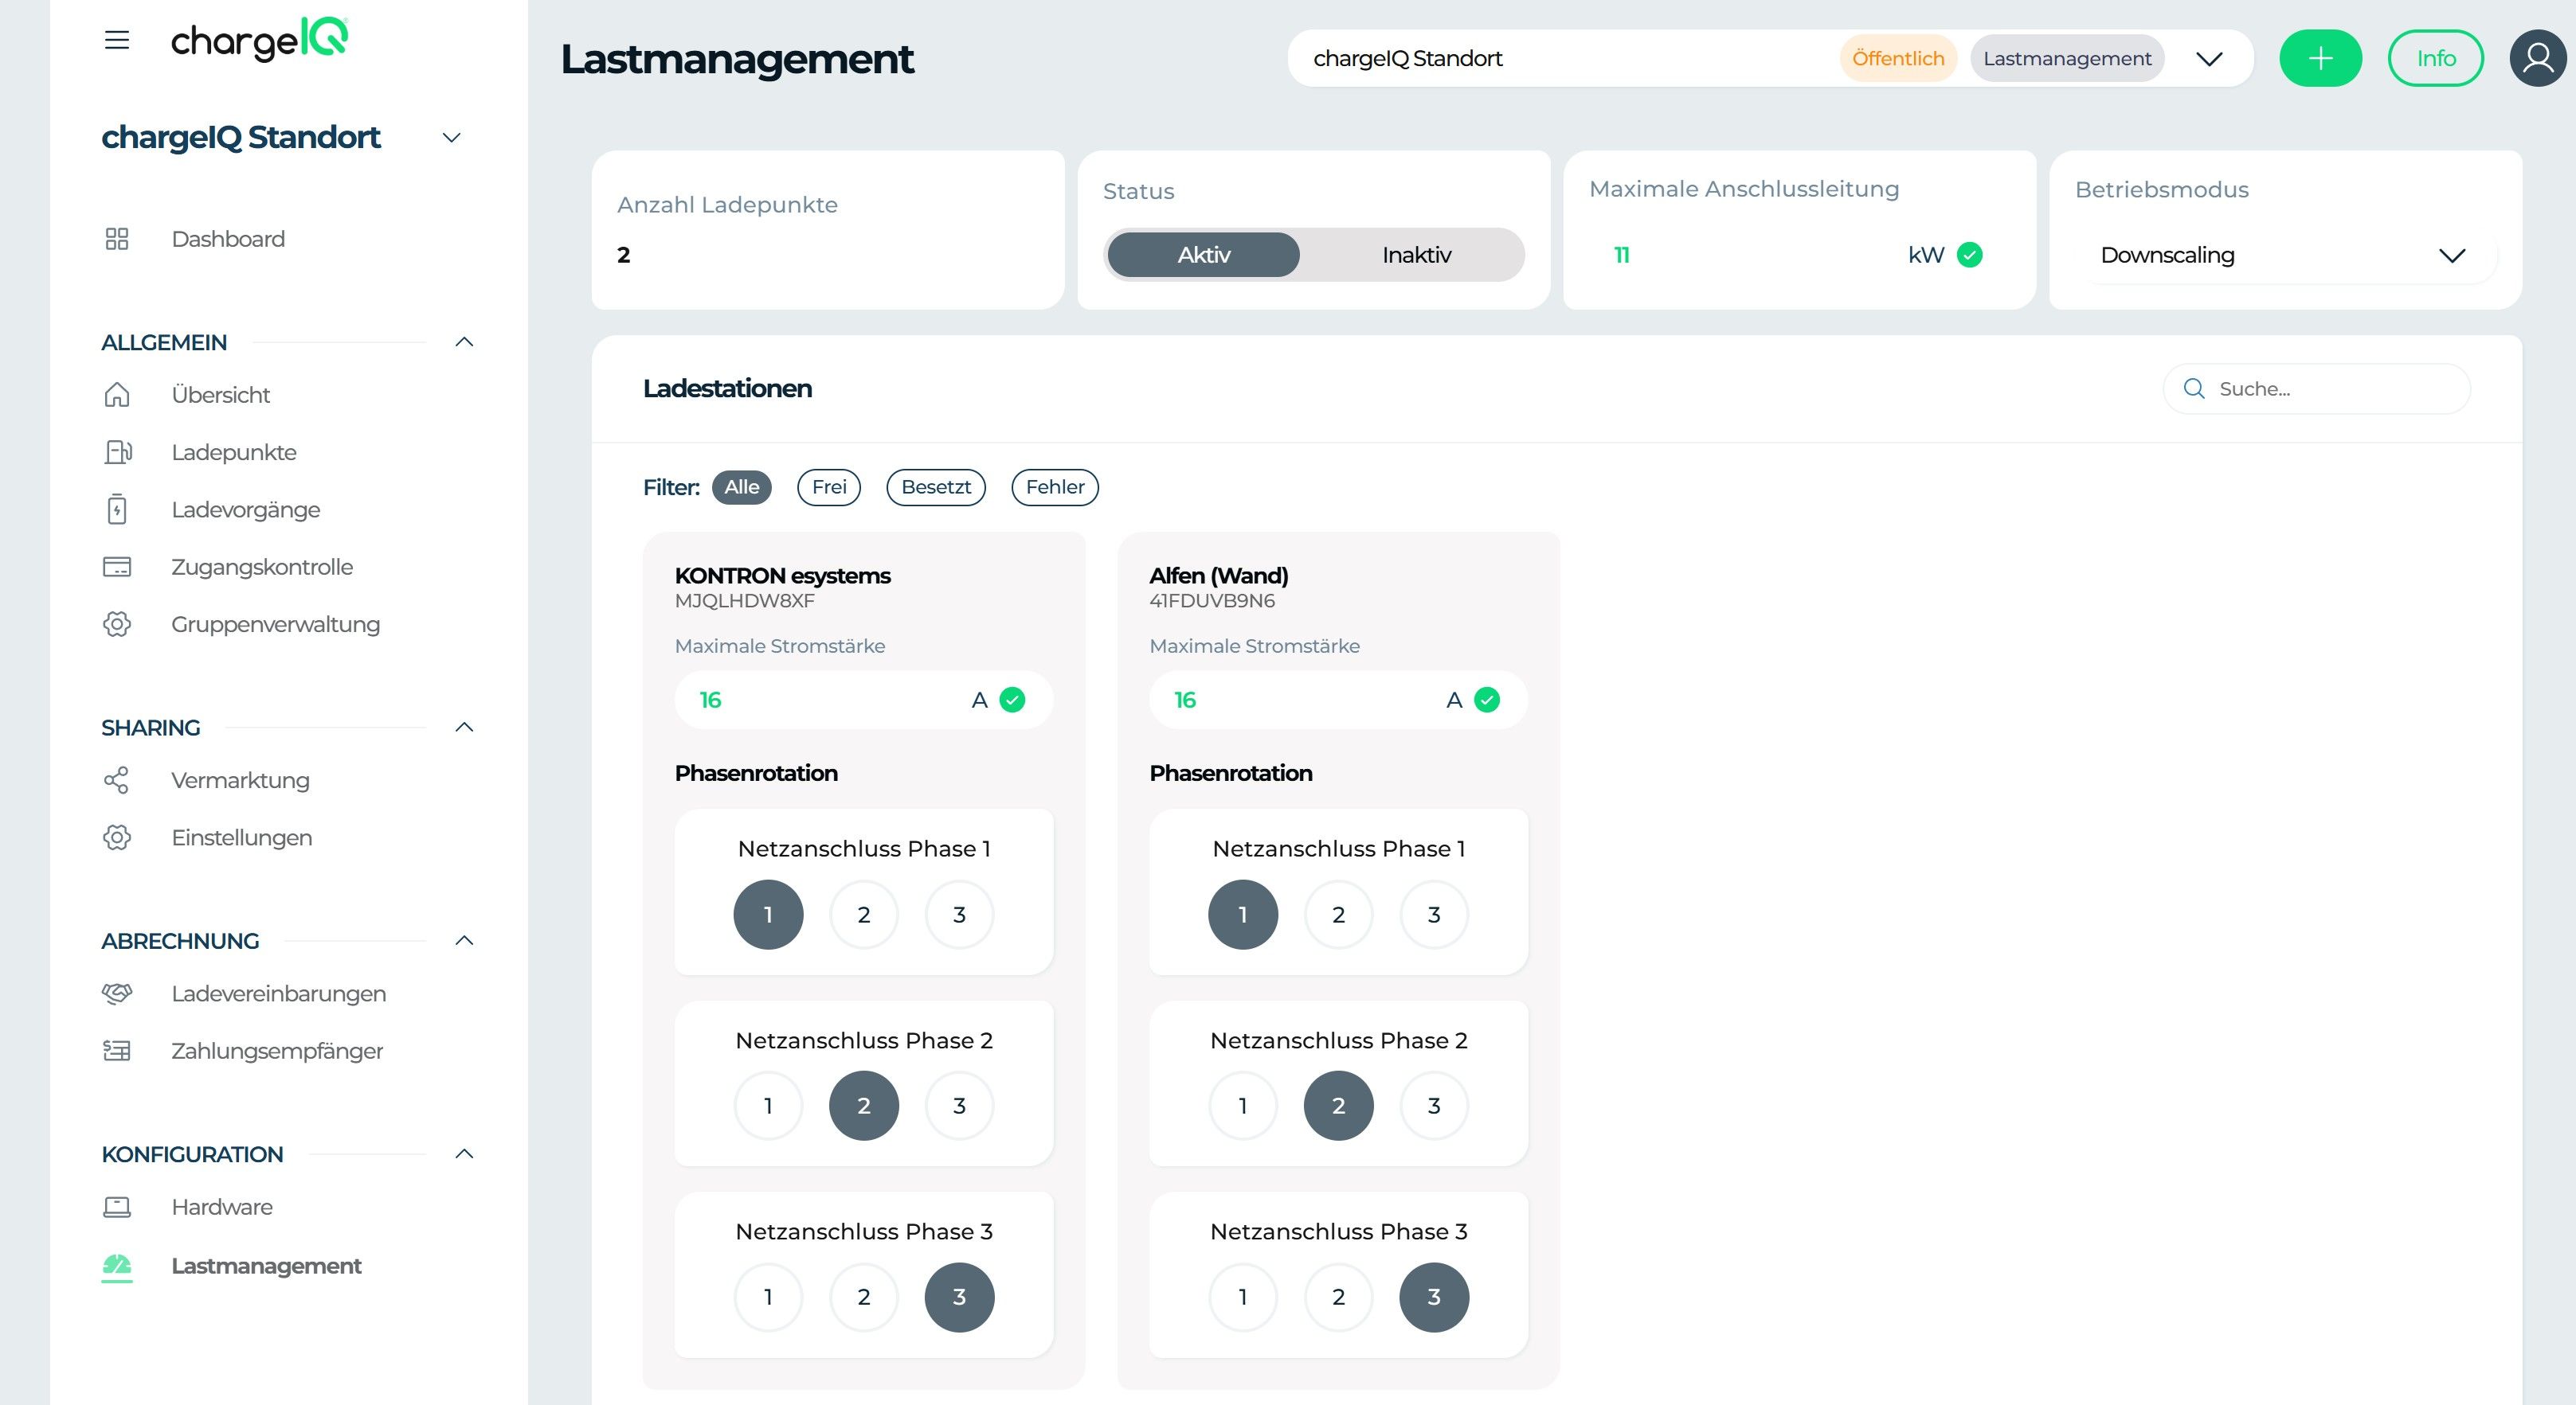The width and height of the screenshot is (2576, 1405).
Task: Expand the sidebar chargeIQ Standort chevron
Action: point(452,137)
